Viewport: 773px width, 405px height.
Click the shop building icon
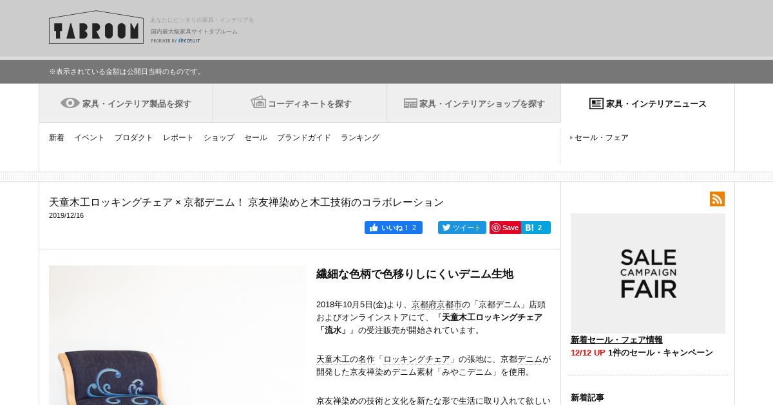pos(410,103)
